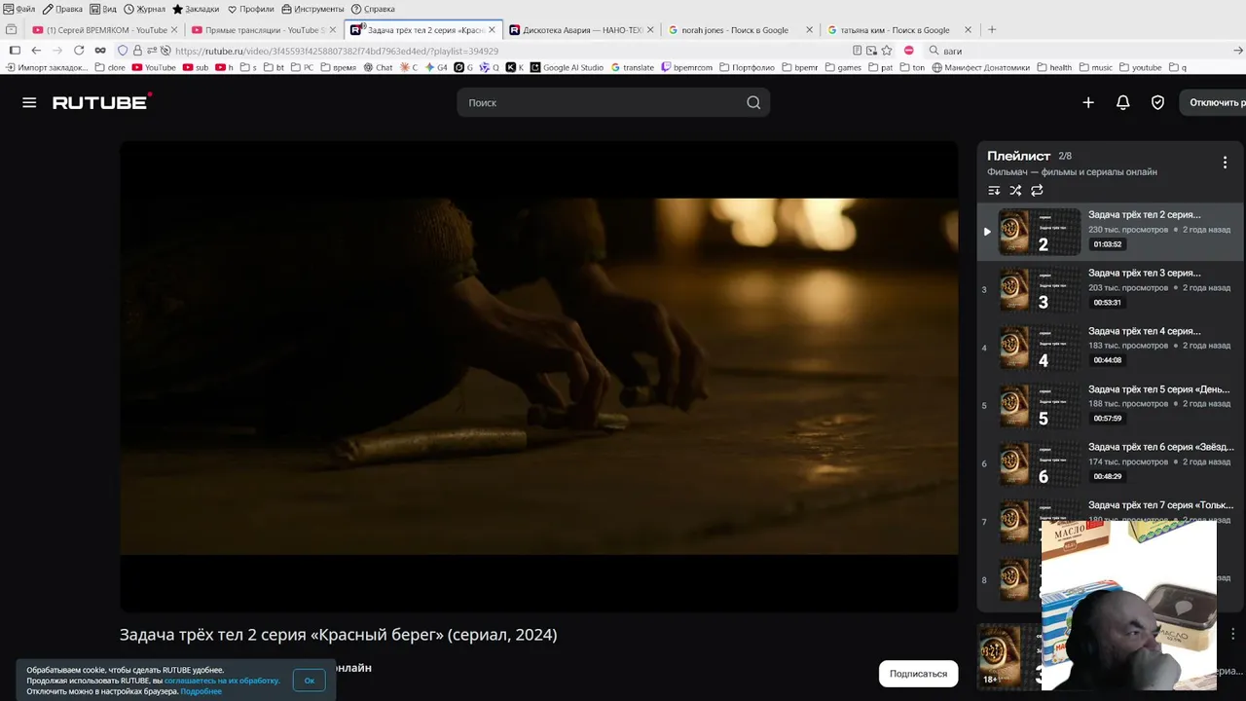Open the 'Манифест Донатомики' bookmark
Screen dimensions: 1246x701
(981, 68)
